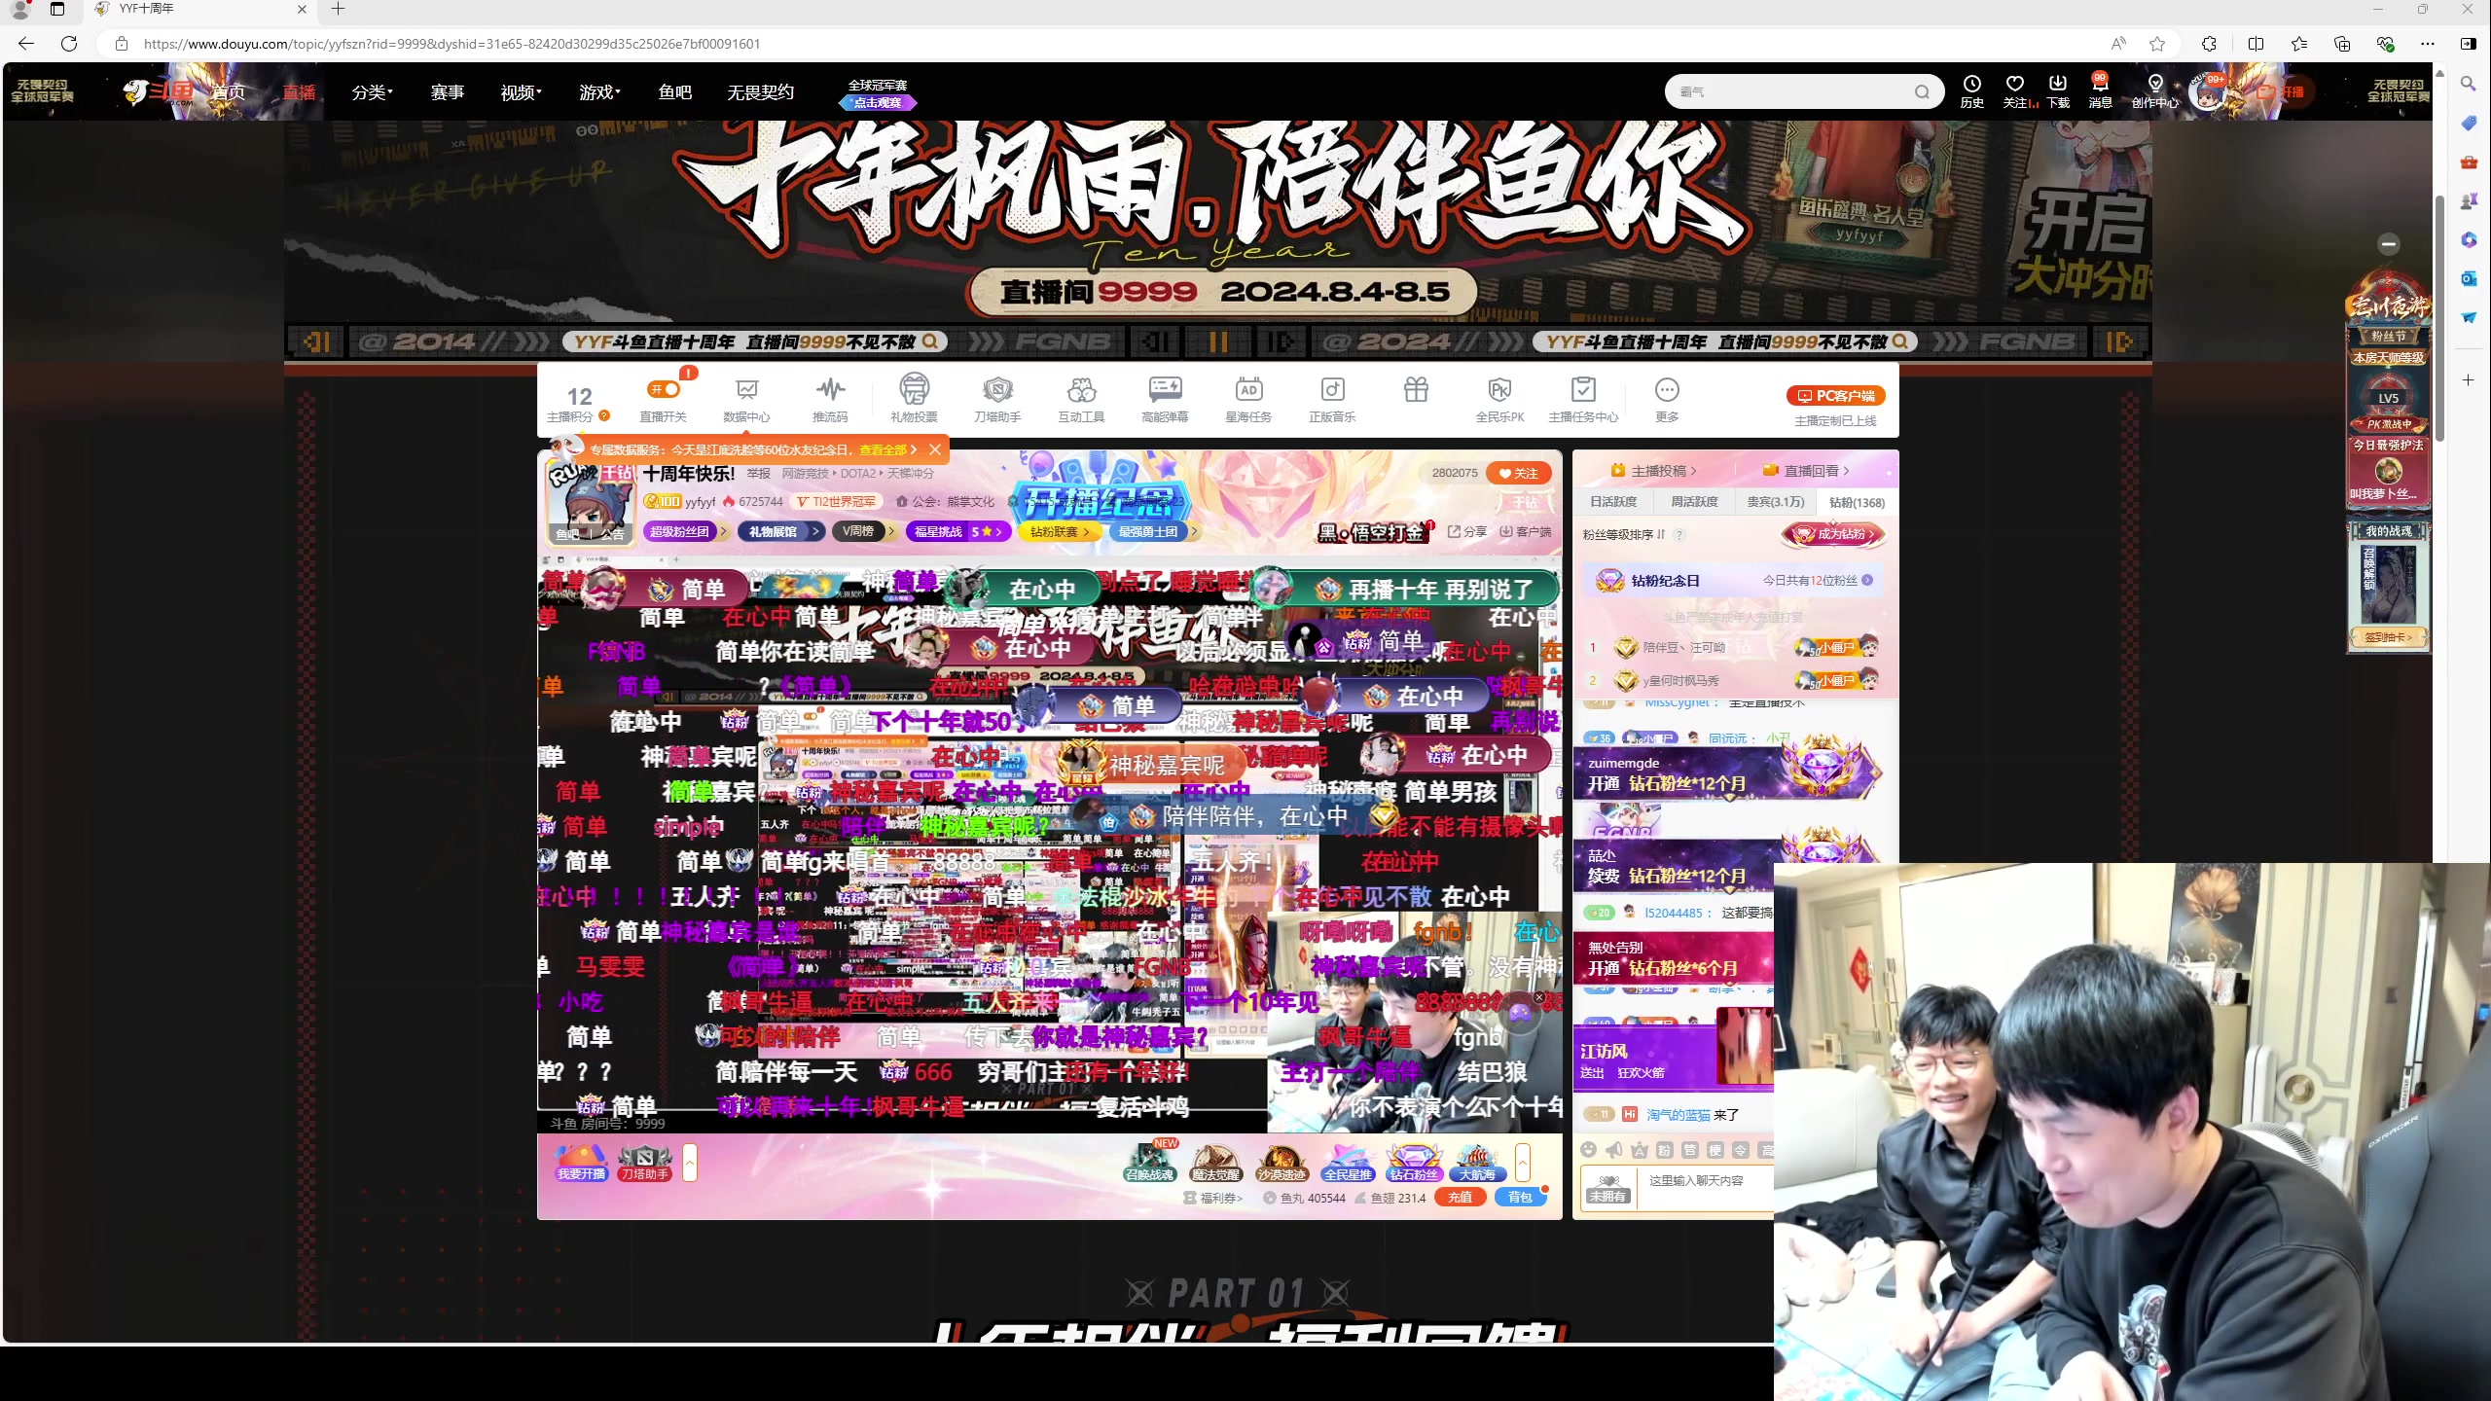Open the 查看全部 link in notification bar
The width and height of the screenshot is (2491, 1401).
click(x=887, y=449)
